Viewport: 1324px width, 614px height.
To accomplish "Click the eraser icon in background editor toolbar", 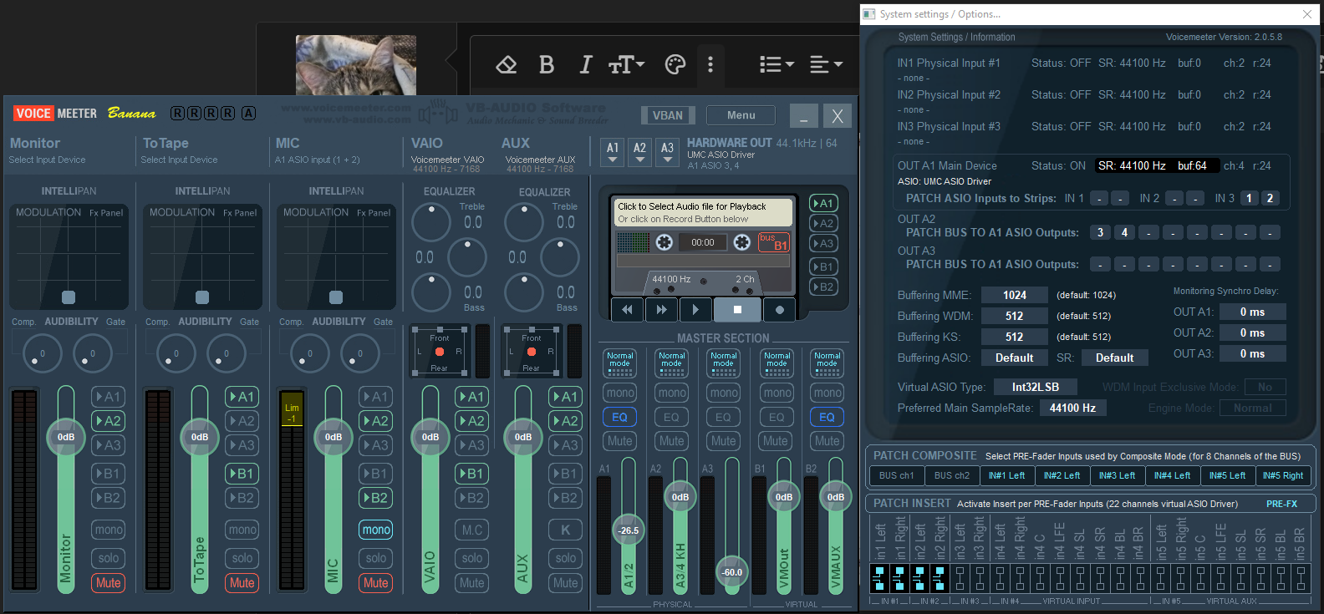I will pyautogui.click(x=507, y=64).
